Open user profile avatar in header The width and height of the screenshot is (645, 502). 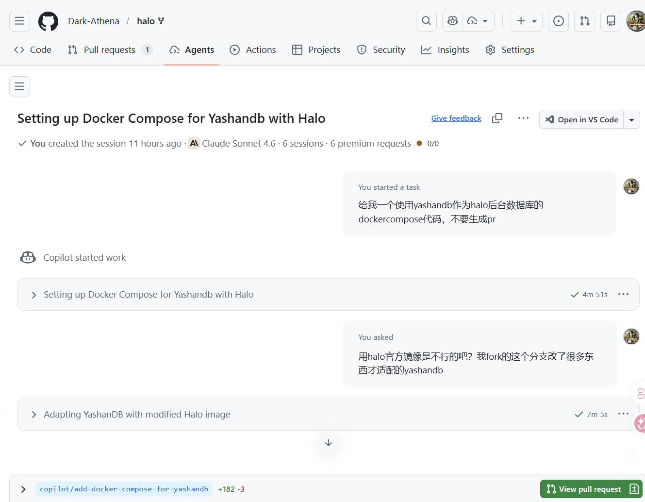tap(636, 21)
